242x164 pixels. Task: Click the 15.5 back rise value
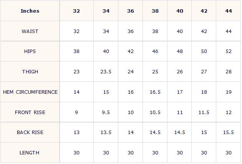coord(229,133)
